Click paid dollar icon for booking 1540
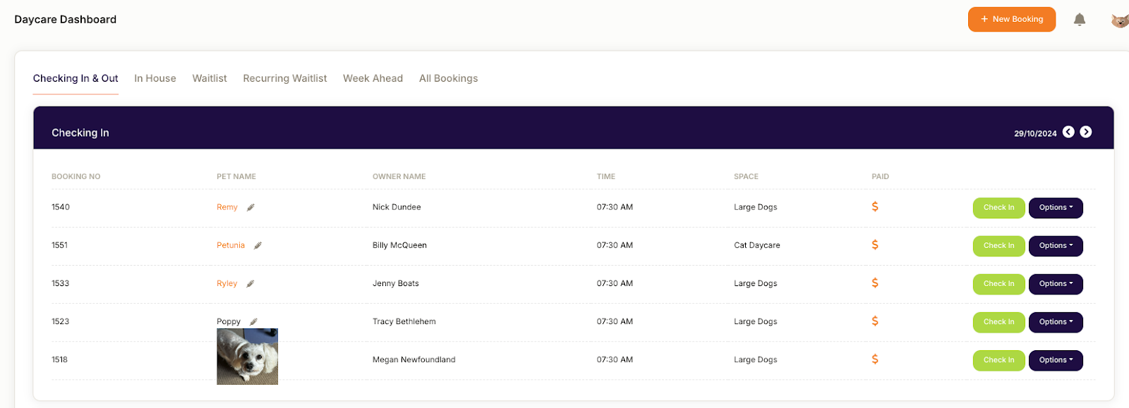Screen dimensions: 1129x408 (875, 206)
